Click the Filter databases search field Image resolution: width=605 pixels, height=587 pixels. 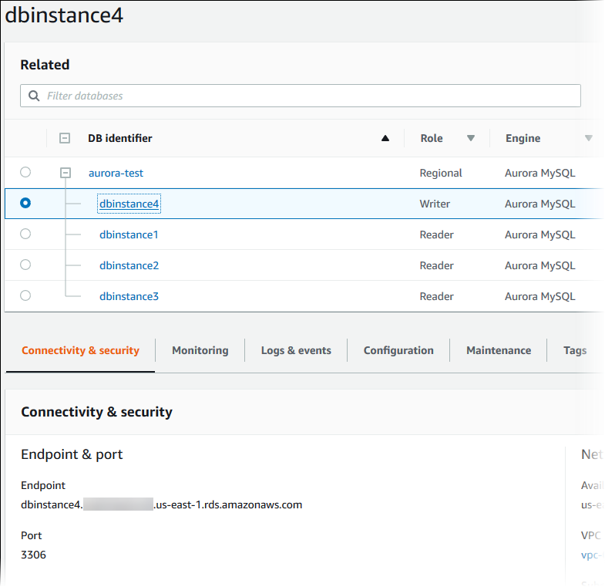(308, 96)
